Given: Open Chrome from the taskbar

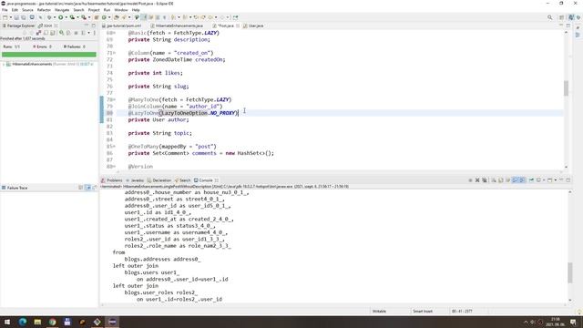Looking at the screenshot, I should tap(53, 322).
